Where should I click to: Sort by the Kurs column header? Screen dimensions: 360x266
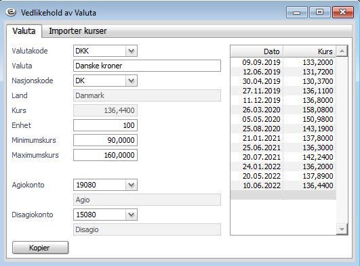click(309, 51)
